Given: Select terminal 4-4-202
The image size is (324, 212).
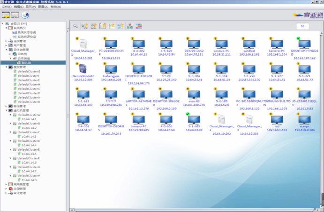Looking at the screenshot, I should click(139, 44).
